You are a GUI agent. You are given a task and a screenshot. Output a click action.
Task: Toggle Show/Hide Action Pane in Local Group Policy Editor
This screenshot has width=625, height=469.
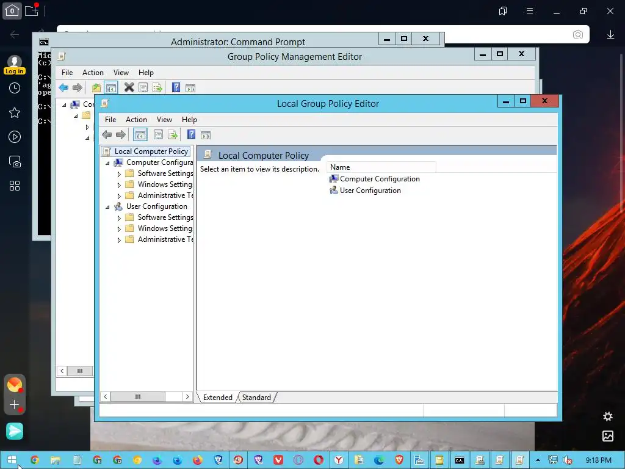point(206,135)
